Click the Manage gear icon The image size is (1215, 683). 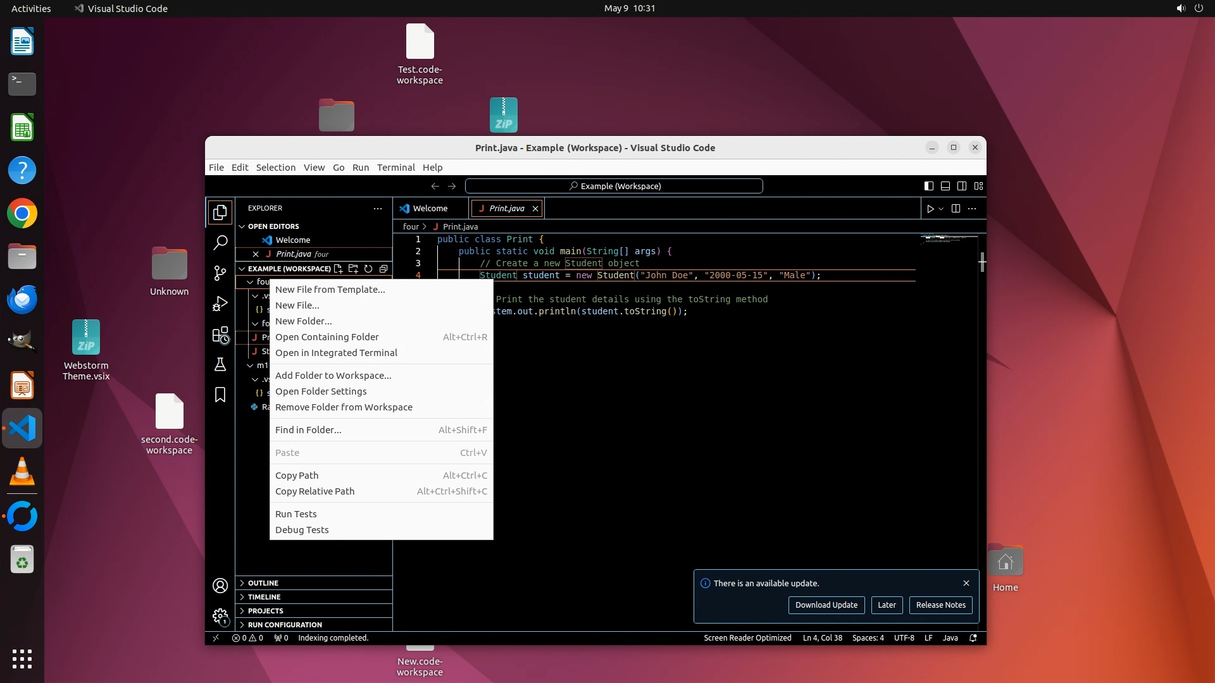(220, 616)
